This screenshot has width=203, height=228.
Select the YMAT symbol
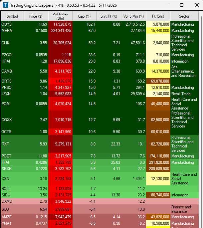click(x=7, y=223)
